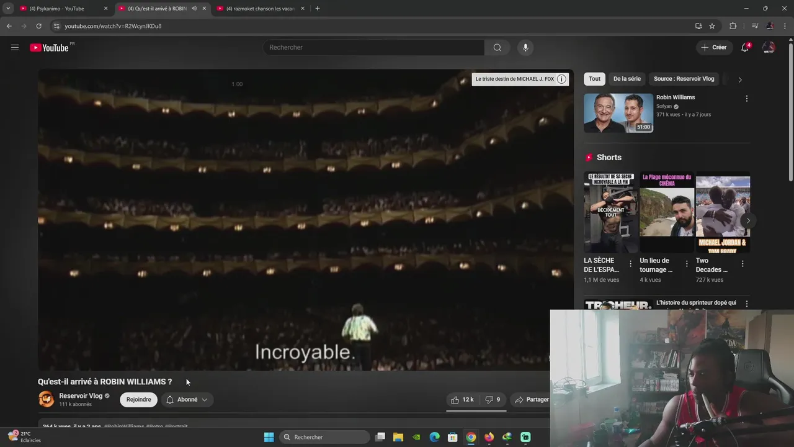Viewport: 794px width, 447px height.
Task: Open options for Un lieu de tournage short
Action: point(686,264)
